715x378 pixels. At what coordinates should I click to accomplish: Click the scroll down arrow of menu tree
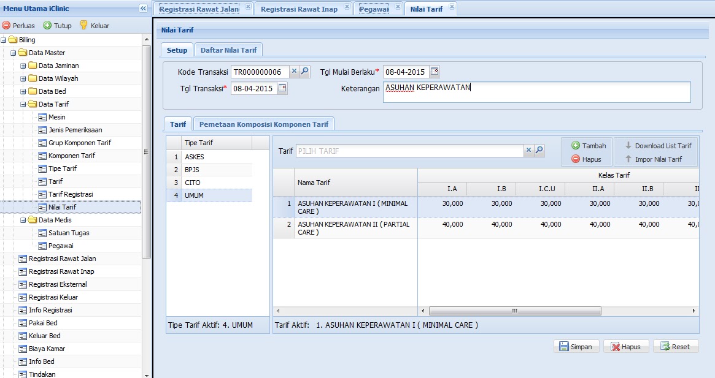click(146, 375)
